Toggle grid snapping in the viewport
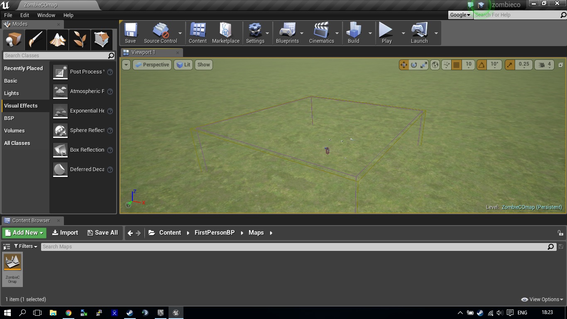 tap(457, 65)
